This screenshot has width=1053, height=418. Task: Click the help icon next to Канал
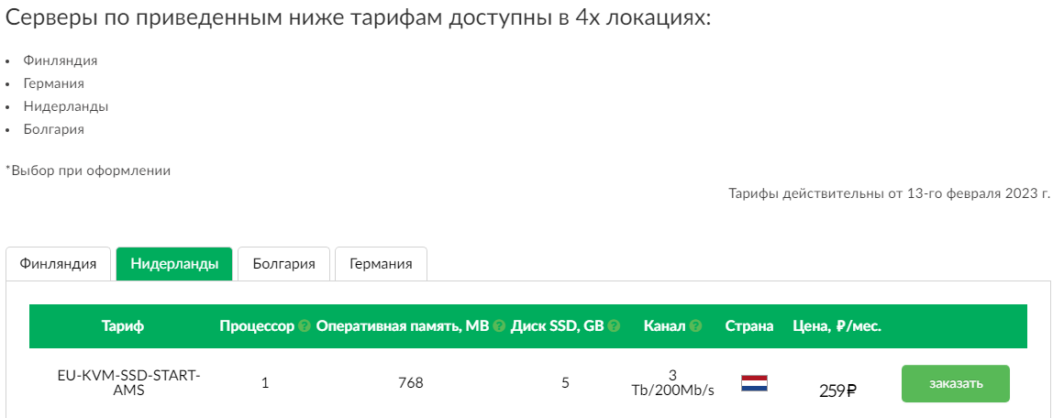click(695, 326)
